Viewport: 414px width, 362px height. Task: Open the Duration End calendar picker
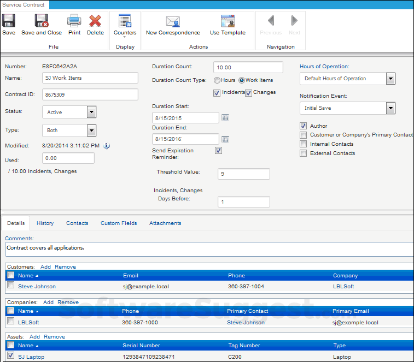click(225, 139)
